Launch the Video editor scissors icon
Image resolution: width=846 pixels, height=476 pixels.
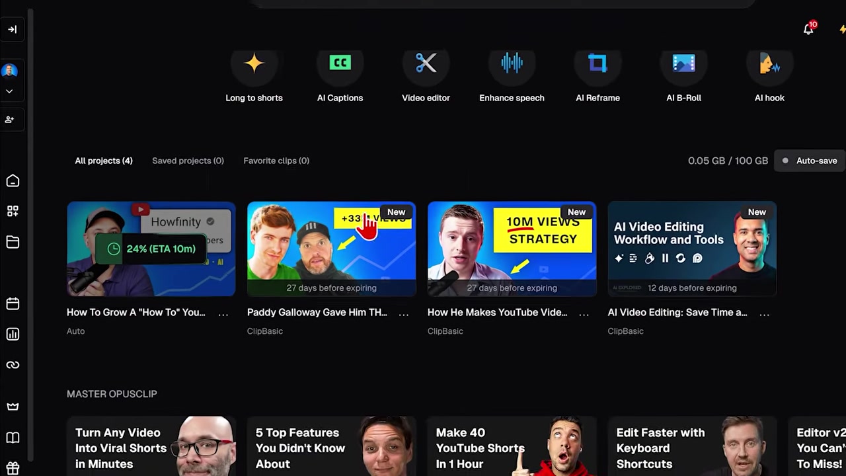tap(426, 63)
